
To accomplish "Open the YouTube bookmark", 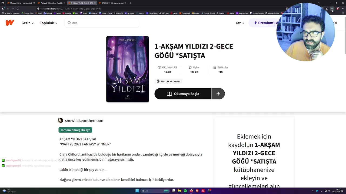I will tap(67, 13).
